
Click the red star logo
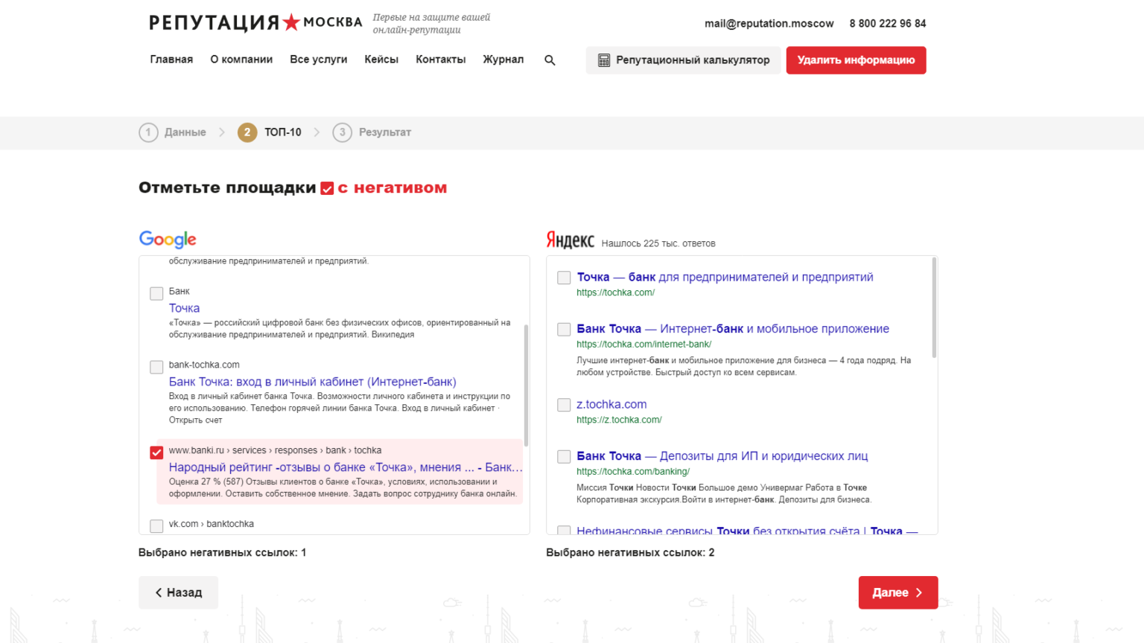291,22
